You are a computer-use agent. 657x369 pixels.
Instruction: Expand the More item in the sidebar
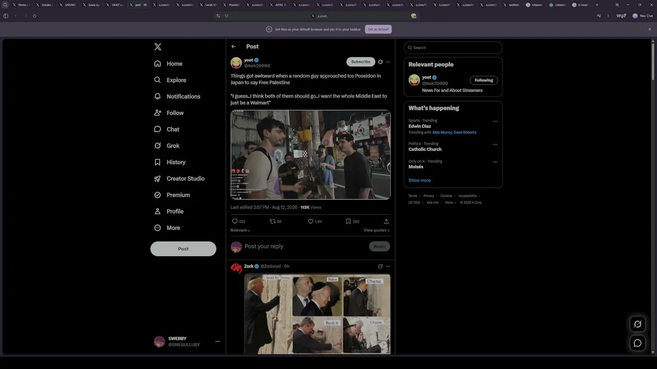[x=167, y=228]
